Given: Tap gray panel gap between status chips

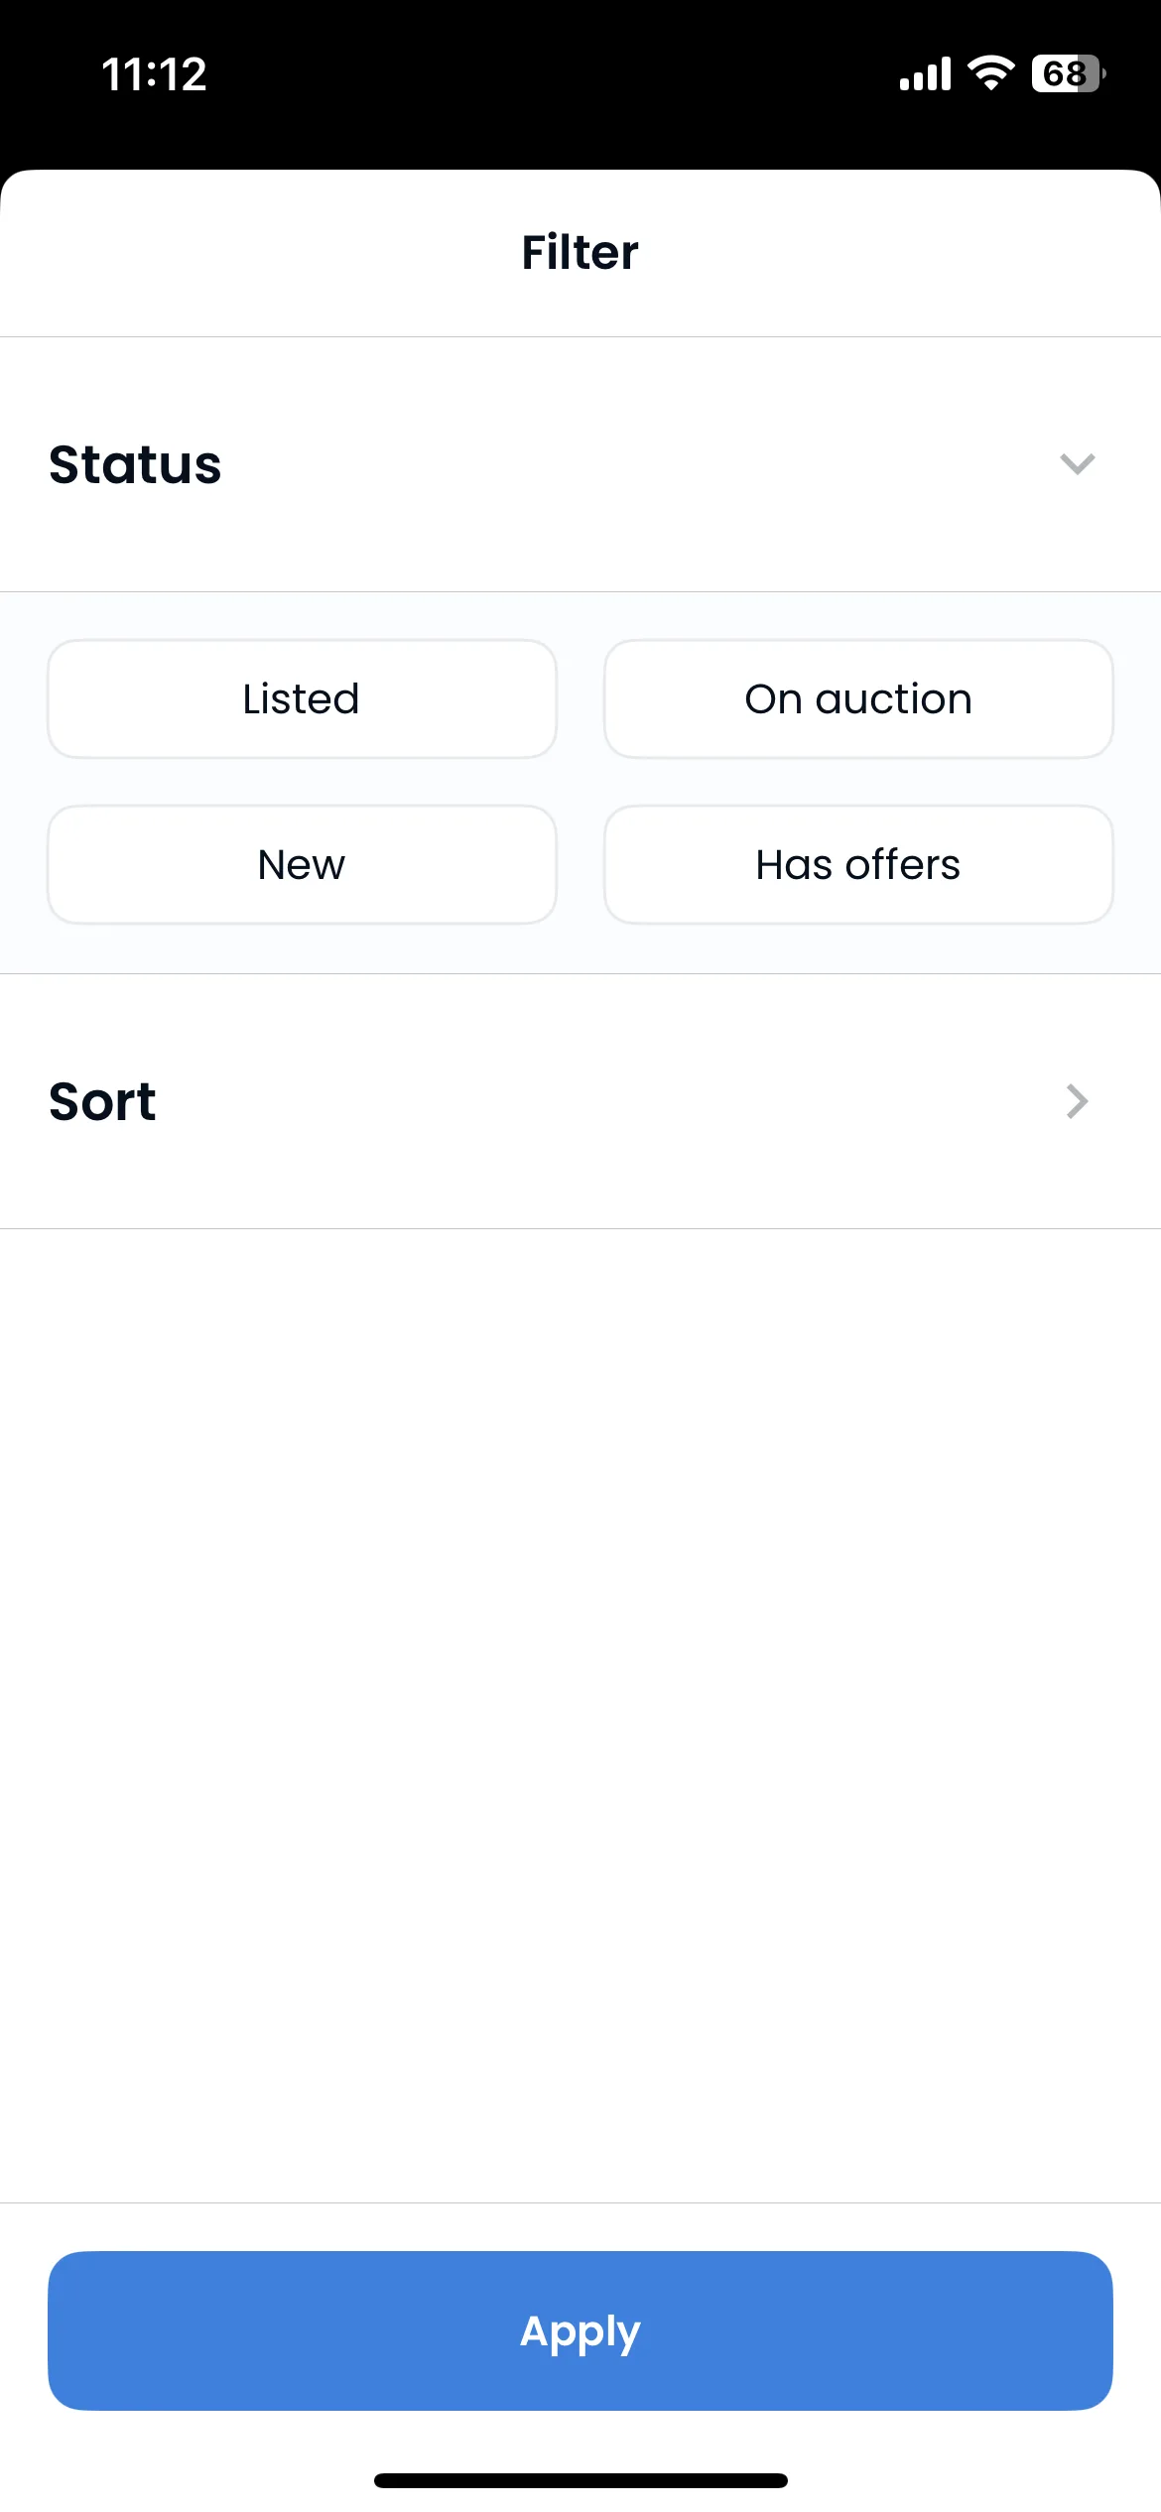Looking at the screenshot, I should [580, 782].
